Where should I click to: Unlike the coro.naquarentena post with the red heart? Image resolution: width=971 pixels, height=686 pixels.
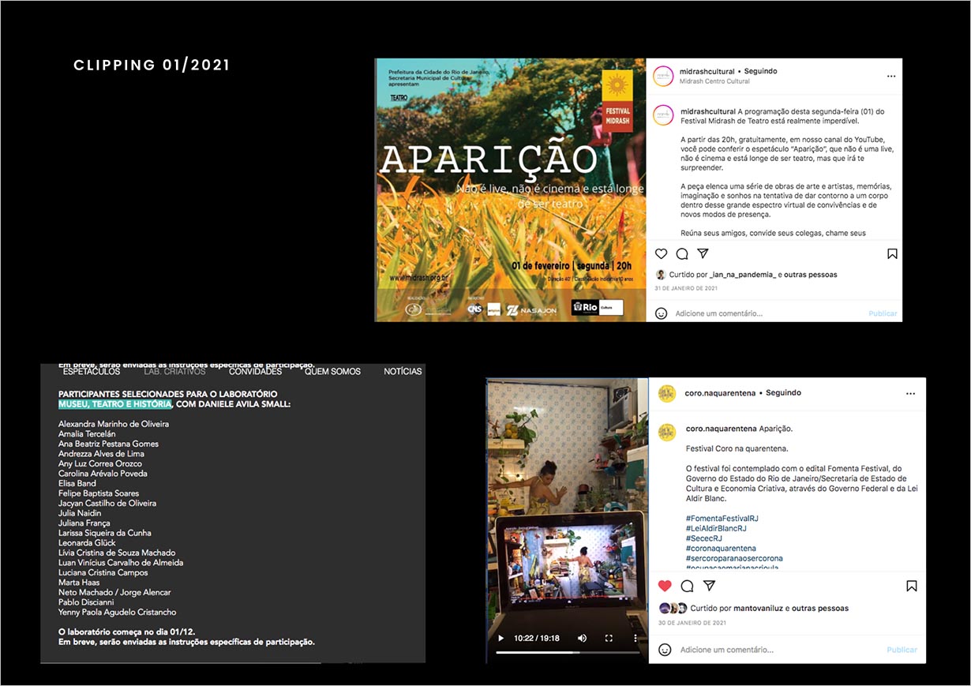click(665, 586)
